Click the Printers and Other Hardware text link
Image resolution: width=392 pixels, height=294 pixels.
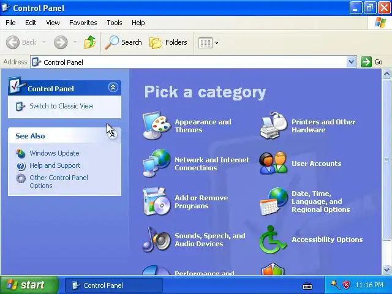pyautogui.click(x=323, y=126)
